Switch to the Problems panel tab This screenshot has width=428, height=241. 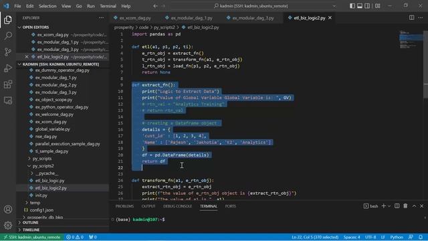(x=124, y=206)
